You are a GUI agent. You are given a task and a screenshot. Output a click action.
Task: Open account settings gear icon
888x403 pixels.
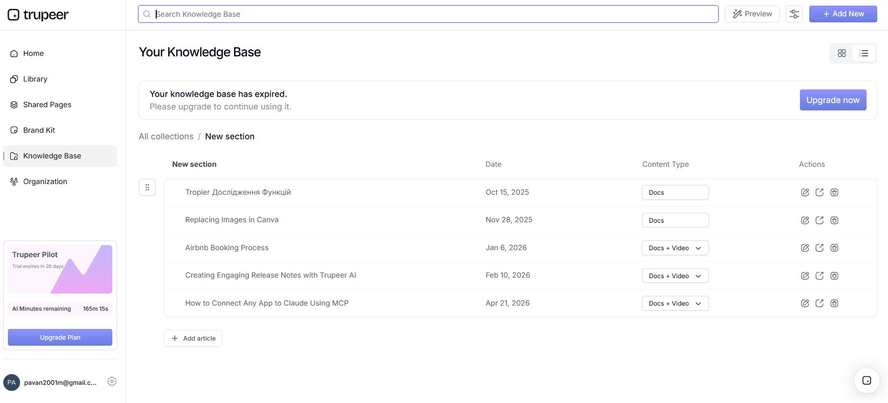click(x=112, y=381)
